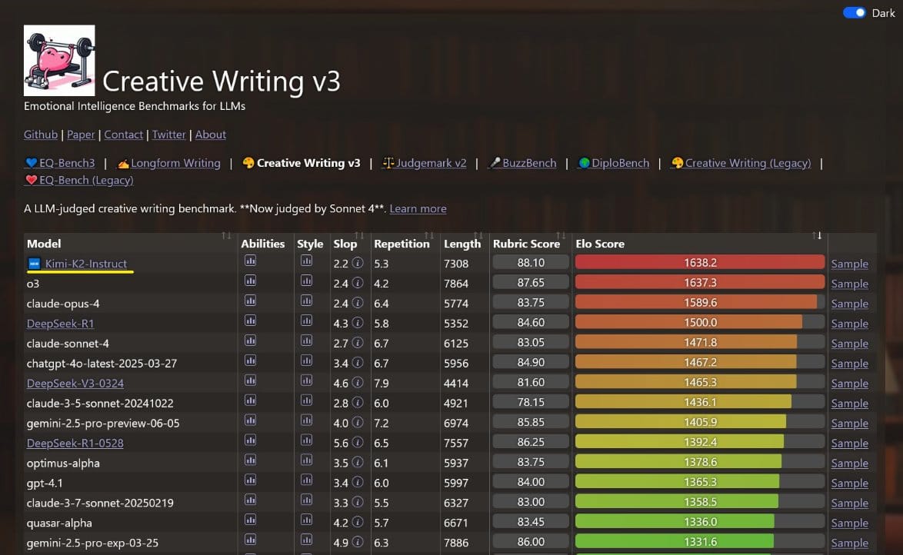Image resolution: width=903 pixels, height=555 pixels.
Task: Open the BuzzBench leaderboard
Action: (x=522, y=163)
